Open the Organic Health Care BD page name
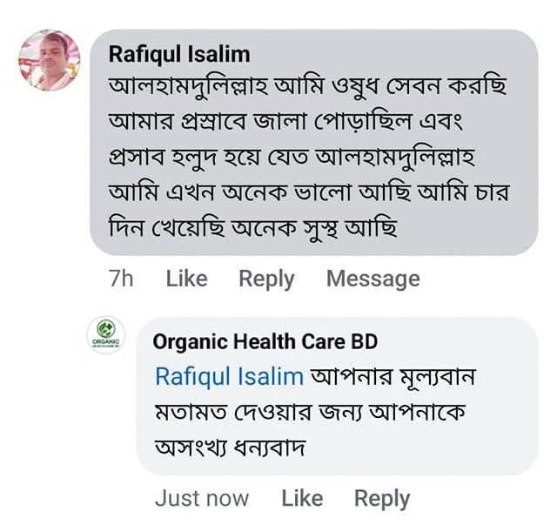The width and height of the screenshot is (557, 525). [265, 341]
